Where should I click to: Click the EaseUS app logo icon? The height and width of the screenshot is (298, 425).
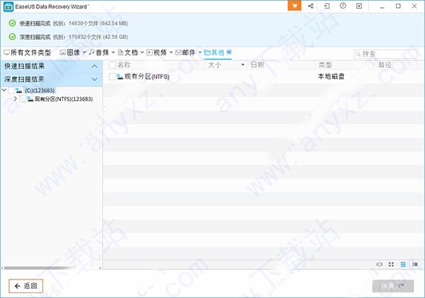[8, 7]
